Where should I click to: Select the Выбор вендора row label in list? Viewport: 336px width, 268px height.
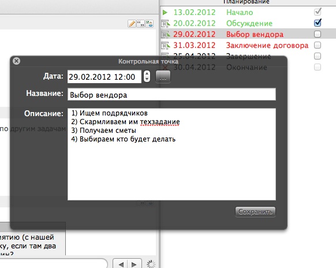click(255, 34)
